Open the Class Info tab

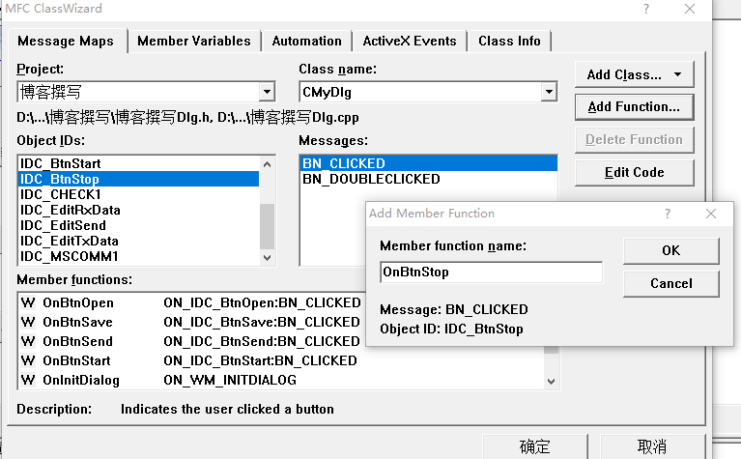(509, 42)
